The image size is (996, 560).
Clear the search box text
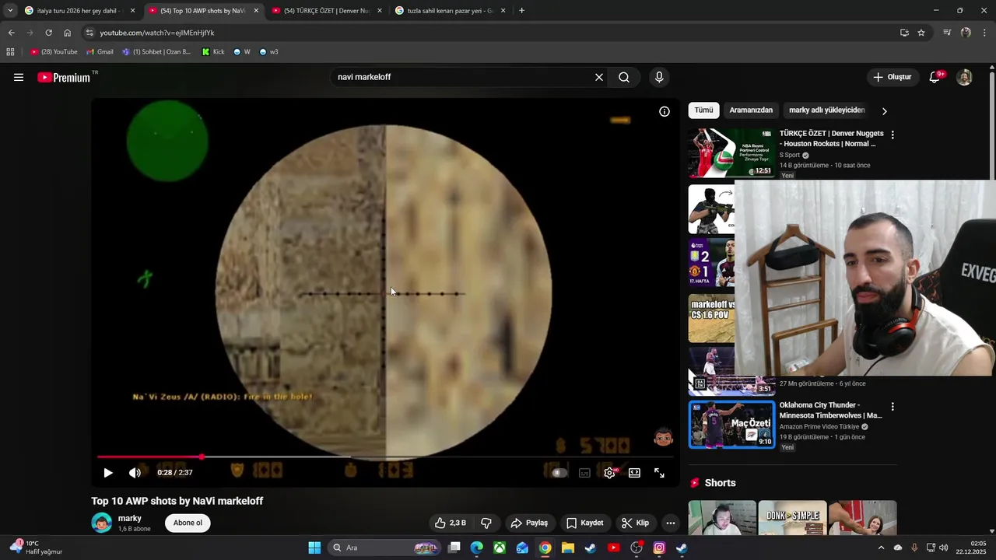click(599, 77)
